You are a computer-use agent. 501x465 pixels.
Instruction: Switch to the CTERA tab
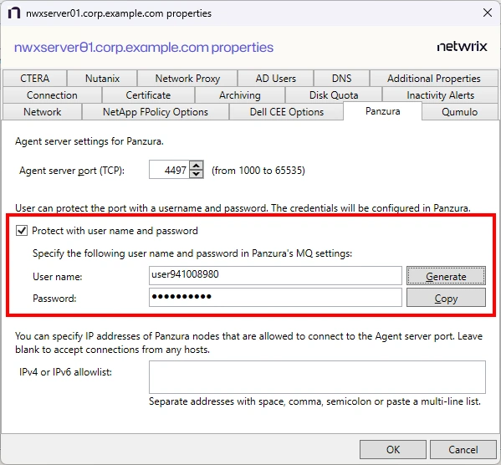[35, 79]
